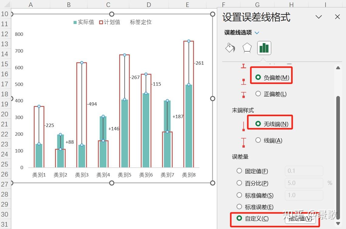Screen dimensions: 346x229
Task: Enable the 百分比 error amount option
Action: coord(239,183)
